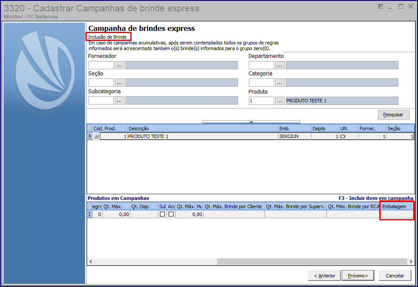Advance with the Próximo button
This screenshot has height=287, width=418.
tap(358, 276)
